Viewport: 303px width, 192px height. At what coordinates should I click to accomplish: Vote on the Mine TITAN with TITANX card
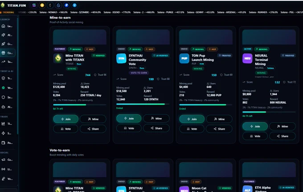pyautogui.click(x=66, y=129)
